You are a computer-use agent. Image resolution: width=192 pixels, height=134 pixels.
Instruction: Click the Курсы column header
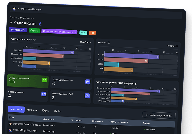79,121
